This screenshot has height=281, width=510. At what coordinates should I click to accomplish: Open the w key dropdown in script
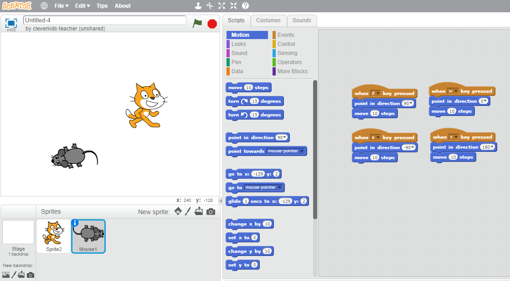[456, 91]
